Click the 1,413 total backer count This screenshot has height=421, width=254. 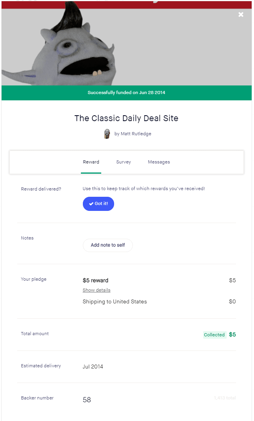[x=225, y=397]
